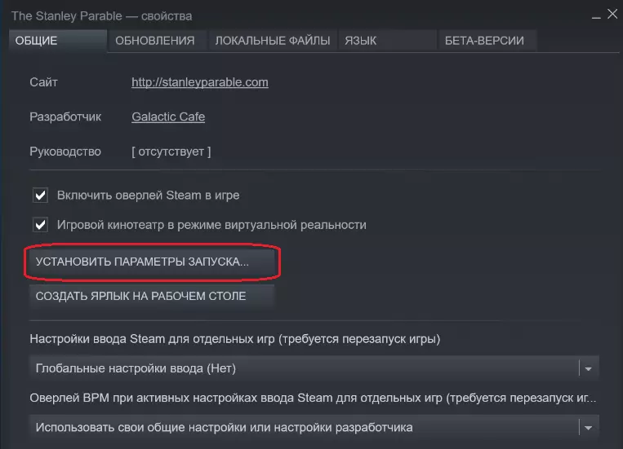Open the stanleyparable.com website link
Screen dimensions: 623x449
click(x=200, y=82)
